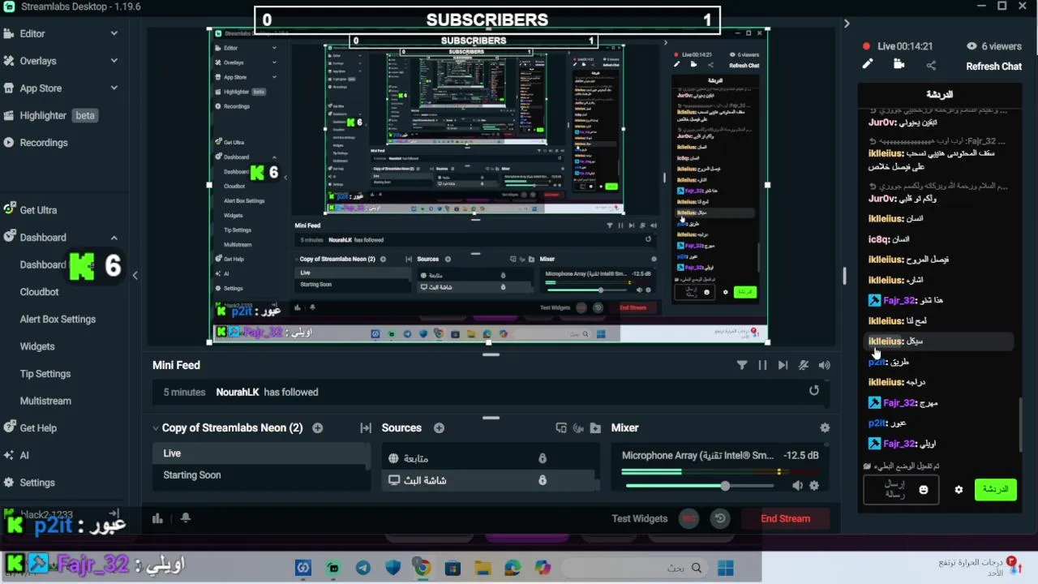The width and height of the screenshot is (1038, 584).
Task: Toggle lock on the شاشة البث source
Action: [x=543, y=480]
